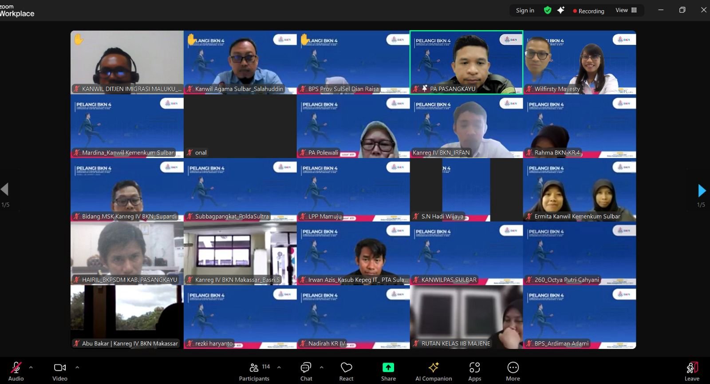Screen dimensions: 710x384
Task: Go to next gallery page with right arrow
Action: click(x=701, y=191)
